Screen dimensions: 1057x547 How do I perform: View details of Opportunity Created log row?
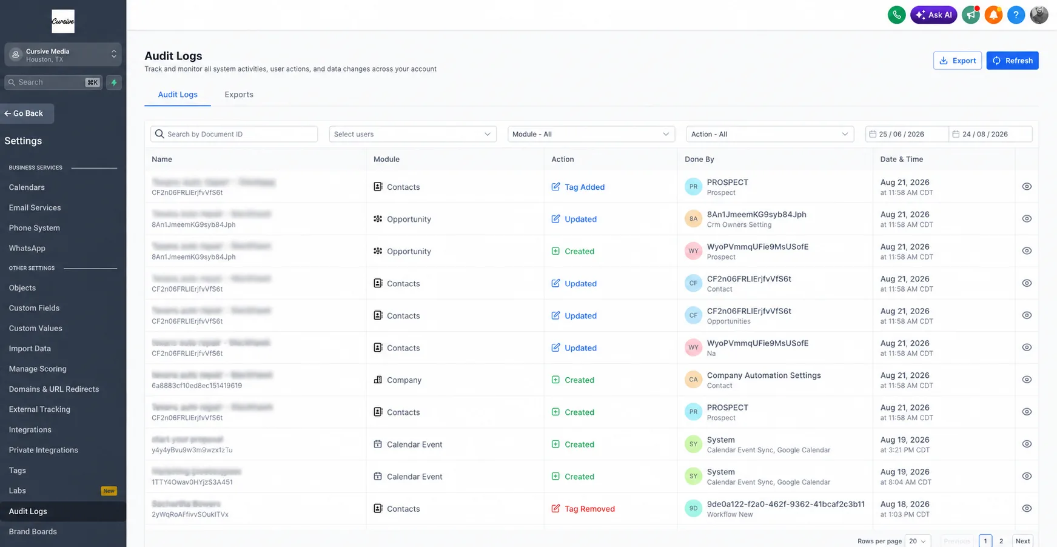[1027, 251]
